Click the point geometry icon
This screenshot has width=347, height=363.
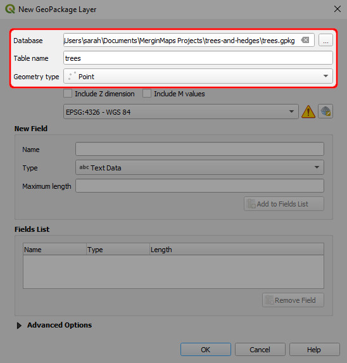coord(72,76)
